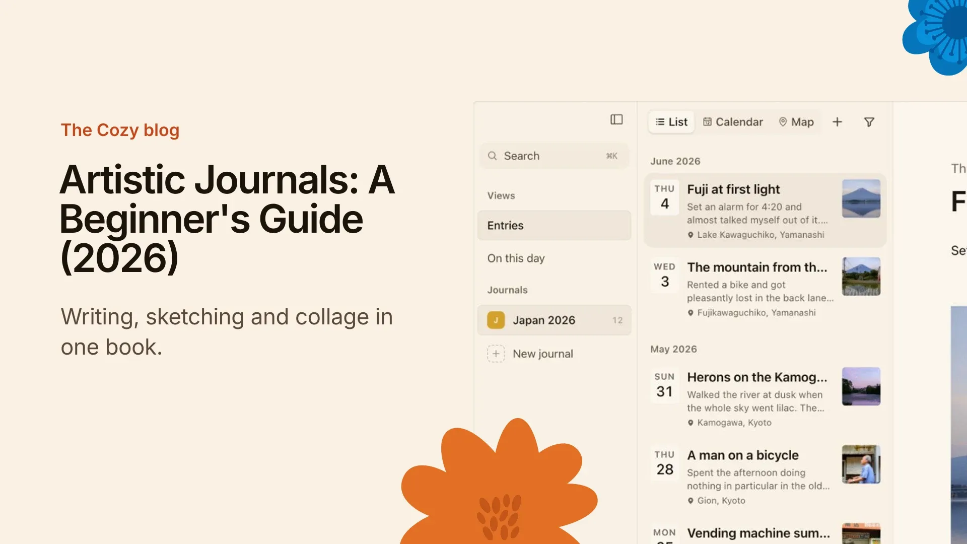Click the Lake Kawaguchiko, Yamanashi location text
The width and height of the screenshot is (967, 544).
[x=761, y=235]
